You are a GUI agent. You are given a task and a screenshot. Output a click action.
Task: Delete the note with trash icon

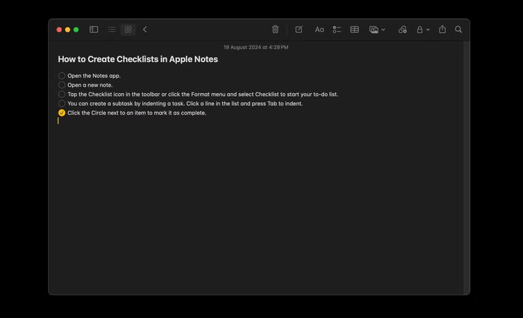(x=275, y=29)
